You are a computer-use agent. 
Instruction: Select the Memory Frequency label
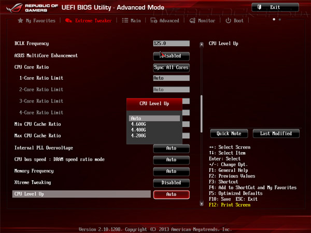(34, 171)
